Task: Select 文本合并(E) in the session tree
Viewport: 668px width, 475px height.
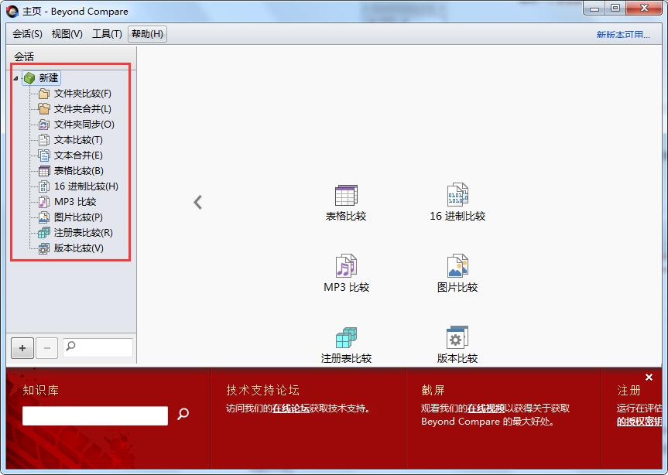Action: point(78,155)
